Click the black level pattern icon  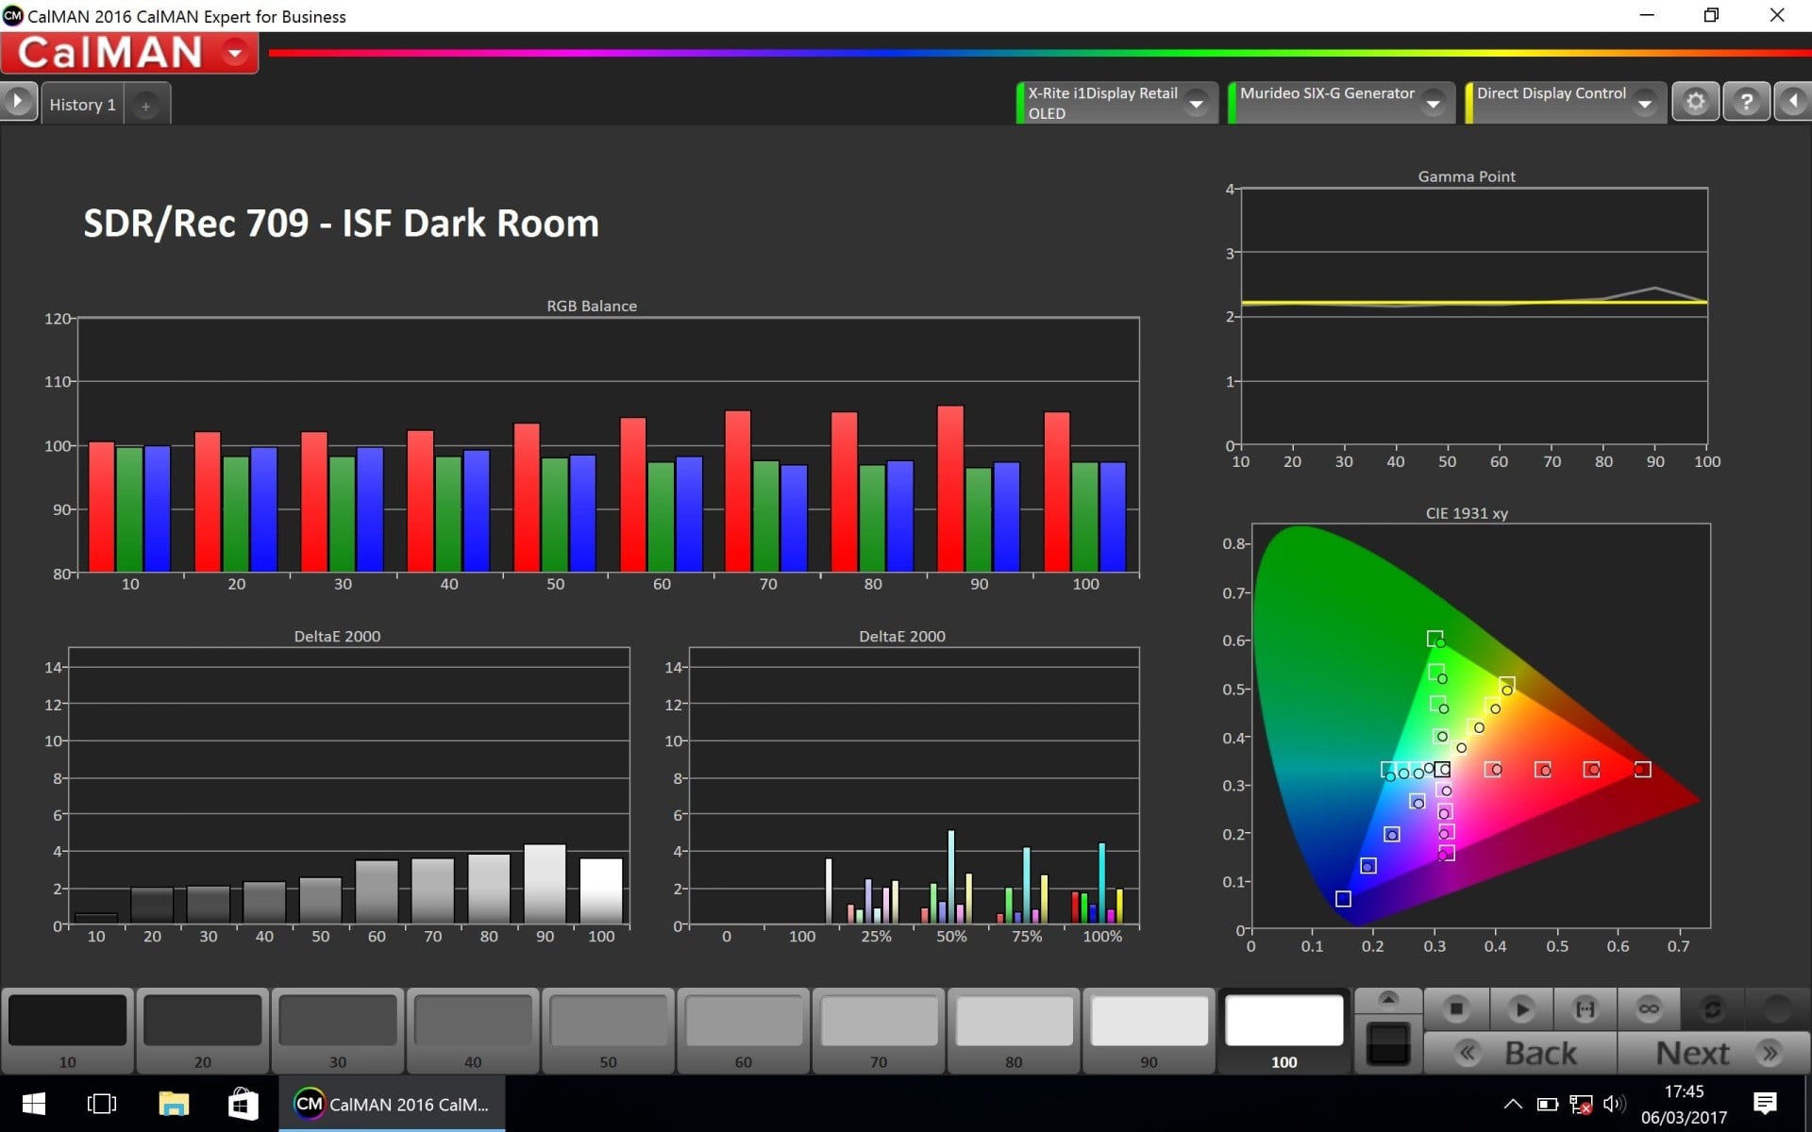point(1388,1043)
